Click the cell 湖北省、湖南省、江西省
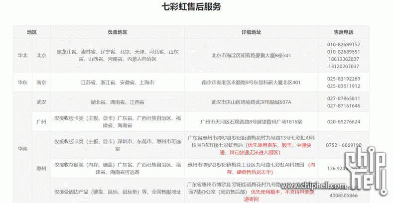This screenshot has height=203, width=394. [x=118, y=102]
